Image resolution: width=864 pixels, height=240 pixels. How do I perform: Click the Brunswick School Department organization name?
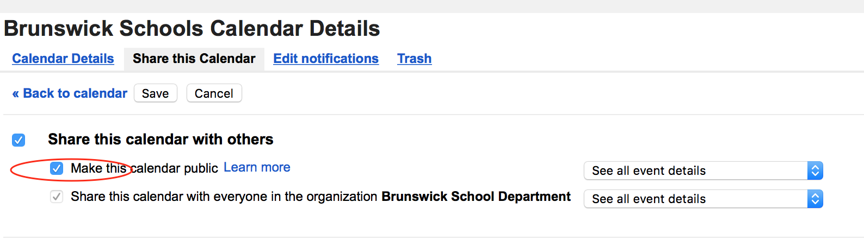(476, 197)
